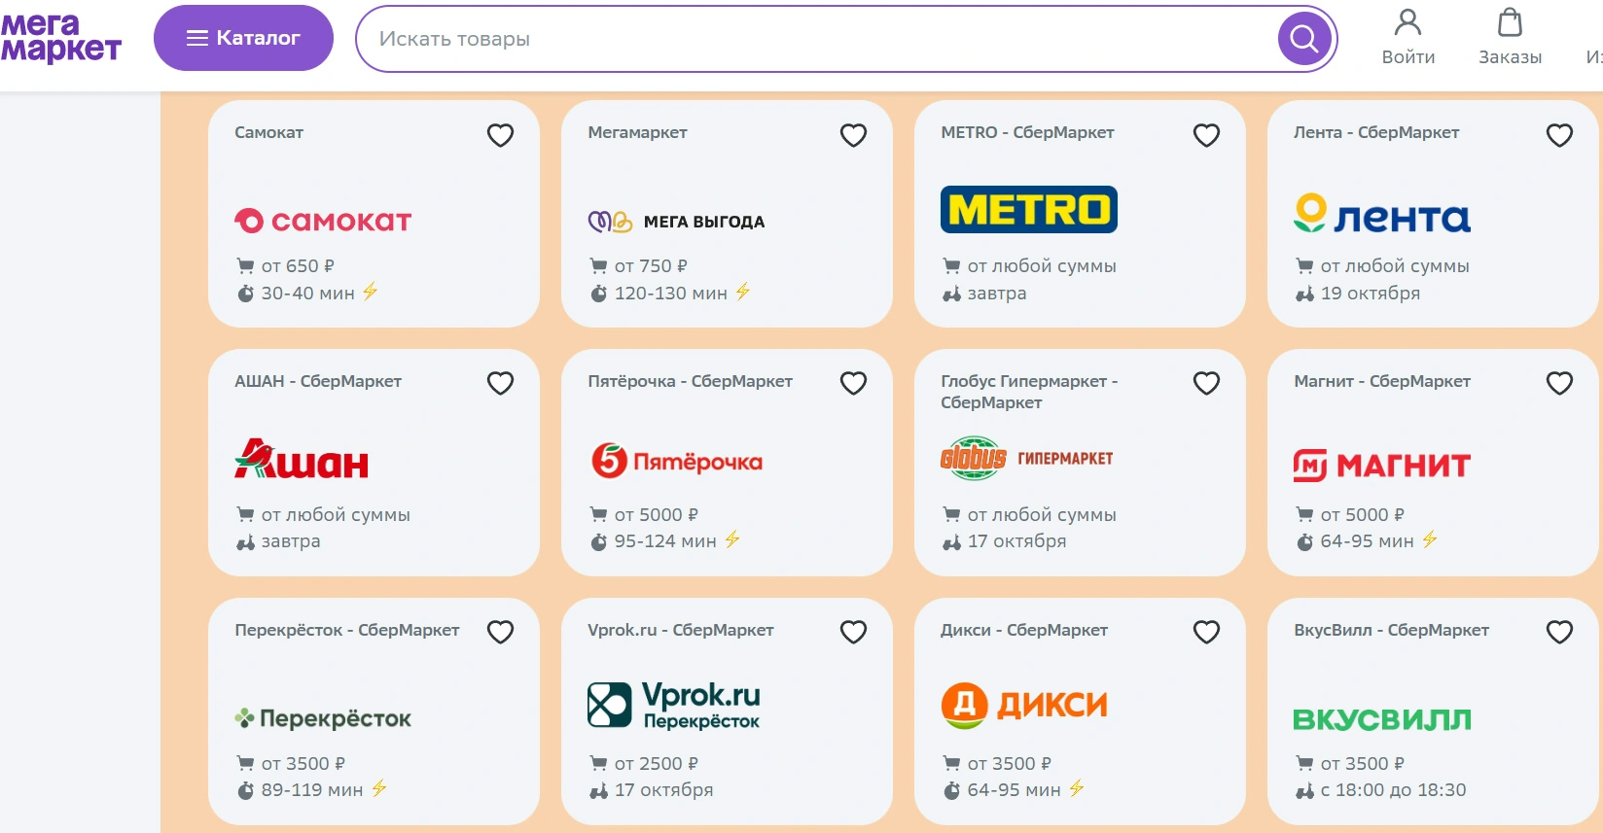Open Глобус Гипермаркет - СберМаркет title link
The height and width of the screenshot is (833, 1603).
click(1029, 392)
